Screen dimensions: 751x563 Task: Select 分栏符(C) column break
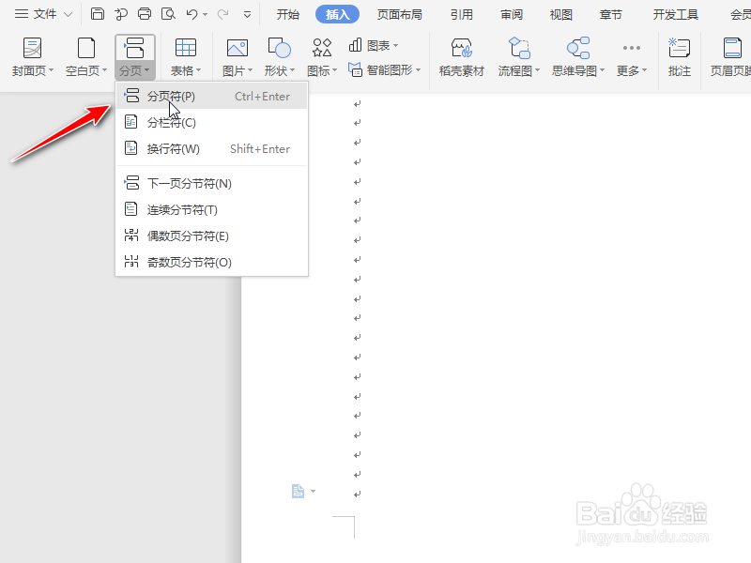click(x=211, y=123)
